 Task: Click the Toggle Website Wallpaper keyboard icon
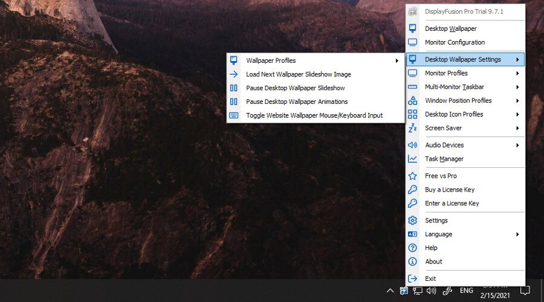pos(234,115)
